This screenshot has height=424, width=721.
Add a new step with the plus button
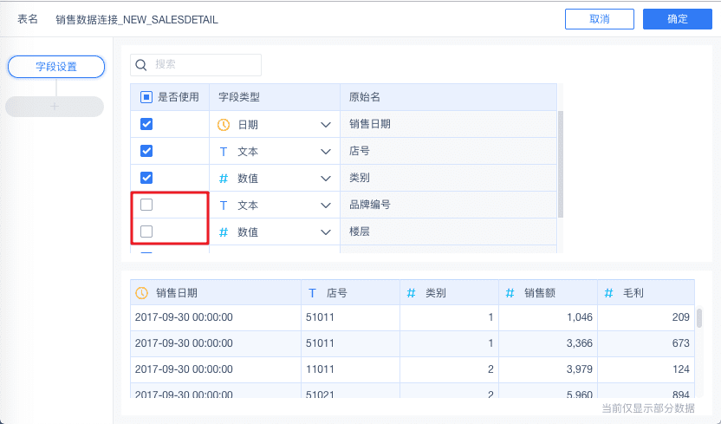tap(55, 107)
